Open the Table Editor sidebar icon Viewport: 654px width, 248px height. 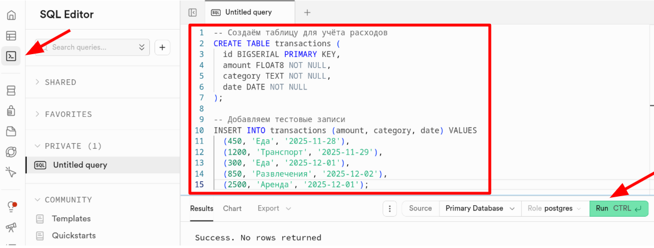(11, 36)
